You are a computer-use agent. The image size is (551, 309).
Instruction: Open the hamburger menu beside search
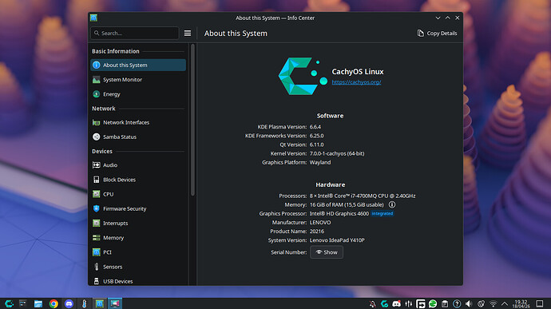click(x=188, y=33)
